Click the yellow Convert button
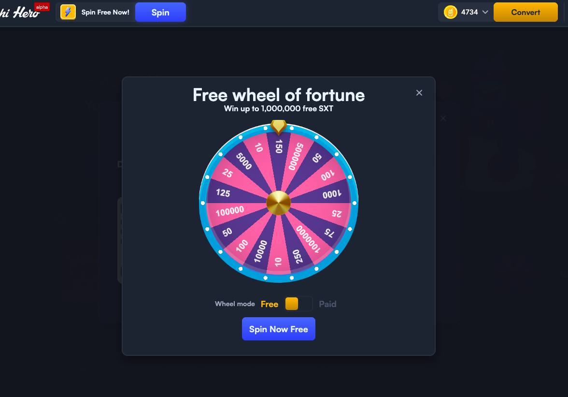Image resolution: width=568 pixels, height=397 pixels. pos(525,12)
